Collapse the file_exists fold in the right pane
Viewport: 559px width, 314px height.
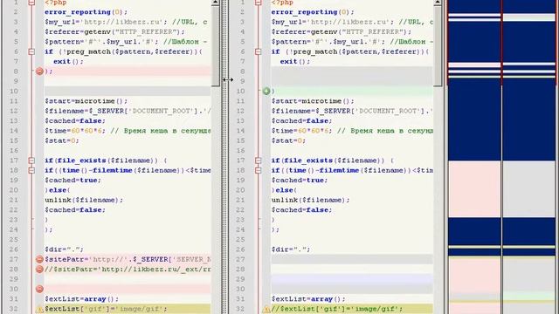coord(259,160)
